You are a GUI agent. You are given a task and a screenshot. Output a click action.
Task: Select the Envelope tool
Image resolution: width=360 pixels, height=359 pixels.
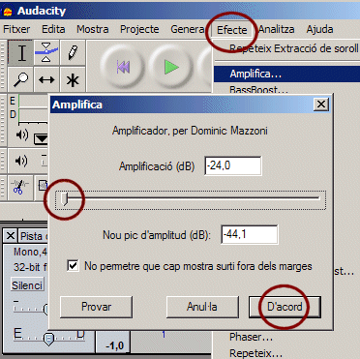pos(46,53)
